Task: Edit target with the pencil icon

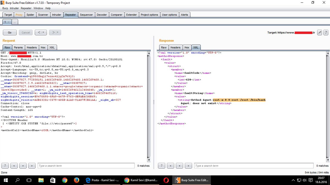Action: point(319,32)
